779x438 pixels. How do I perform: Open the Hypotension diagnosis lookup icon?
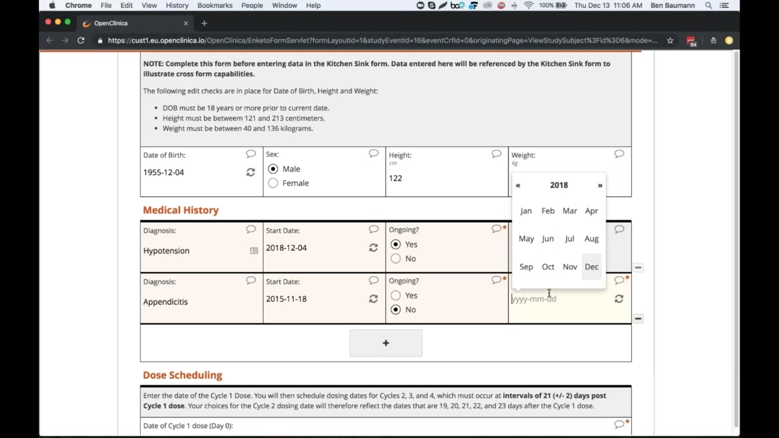[x=254, y=250]
